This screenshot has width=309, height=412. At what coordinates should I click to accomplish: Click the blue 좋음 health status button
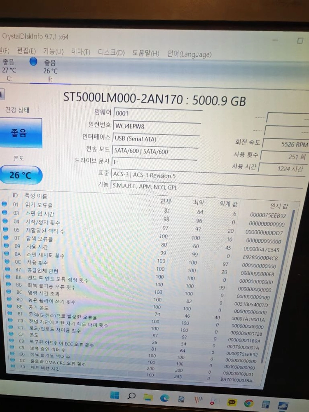20,133
